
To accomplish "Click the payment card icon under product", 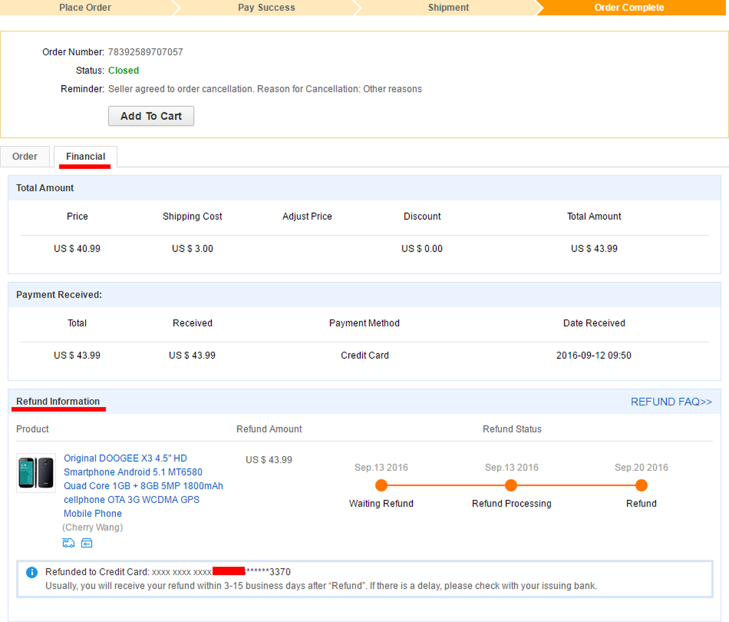I will point(87,543).
